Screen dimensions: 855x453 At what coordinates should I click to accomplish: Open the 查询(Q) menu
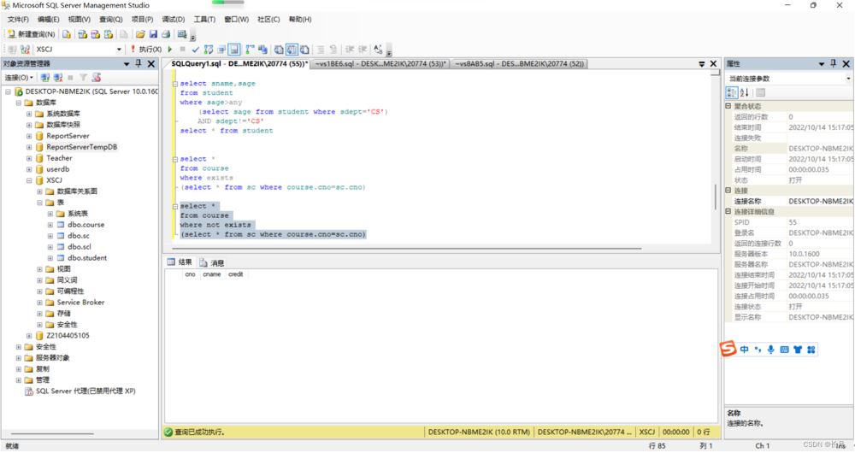110,19
